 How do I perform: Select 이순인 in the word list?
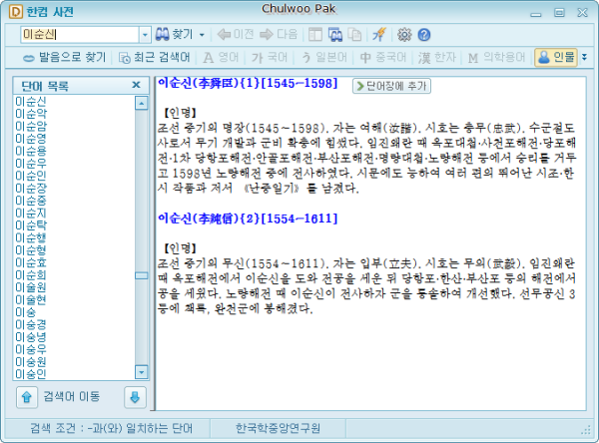coord(31,176)
